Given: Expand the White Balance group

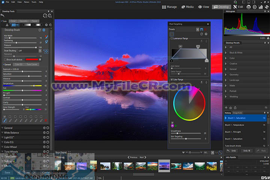Looking at the screenshot, I should point(2,133).
